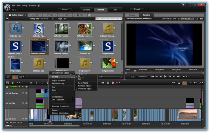Choose Adjust duration from context menu
This screenshot has height=133, width=210.
(x=58, y=81)
